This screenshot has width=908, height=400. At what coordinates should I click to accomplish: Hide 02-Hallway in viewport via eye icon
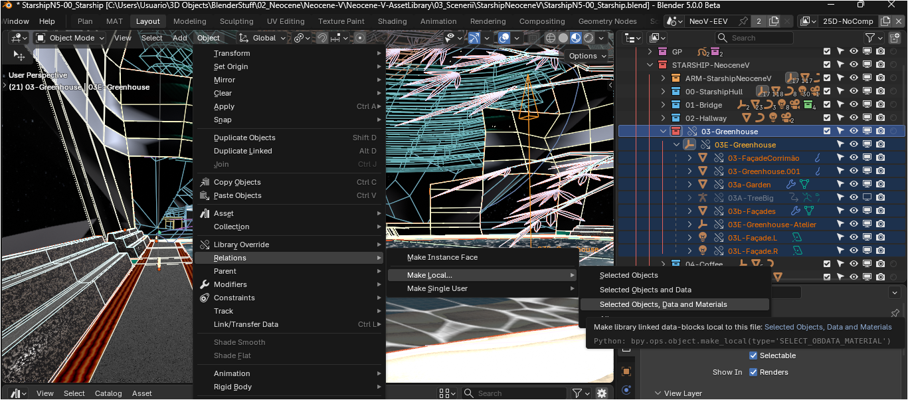854,118
